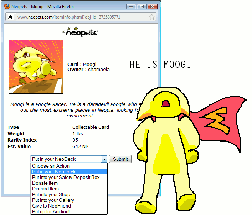Click the '642 NP' estimated value
Screen dimensions: 252x215
click(x=80, y=146)
